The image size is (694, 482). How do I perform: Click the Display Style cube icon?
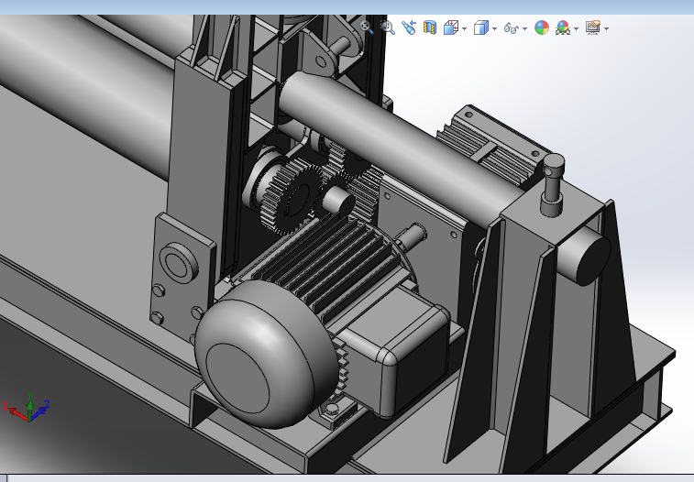click(x=481, y=27)
